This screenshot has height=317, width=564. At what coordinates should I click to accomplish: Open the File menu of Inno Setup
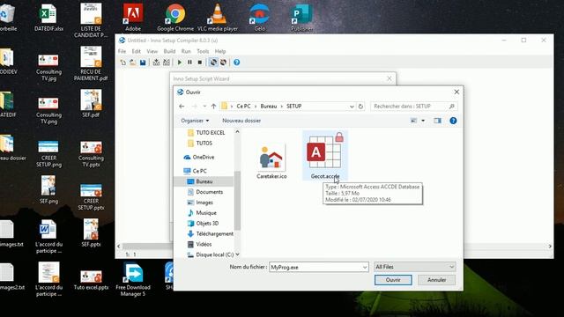point(122,51)
